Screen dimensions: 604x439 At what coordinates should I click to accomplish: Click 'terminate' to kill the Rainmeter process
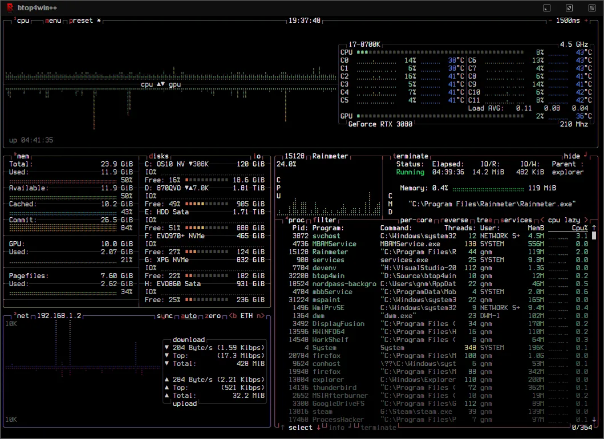click(x=411, y=156)
